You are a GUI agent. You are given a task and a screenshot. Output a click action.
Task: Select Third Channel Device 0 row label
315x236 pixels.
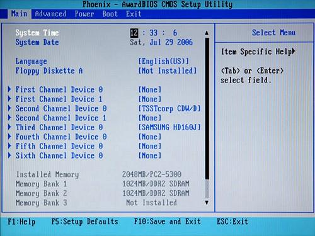pos(59,127)
